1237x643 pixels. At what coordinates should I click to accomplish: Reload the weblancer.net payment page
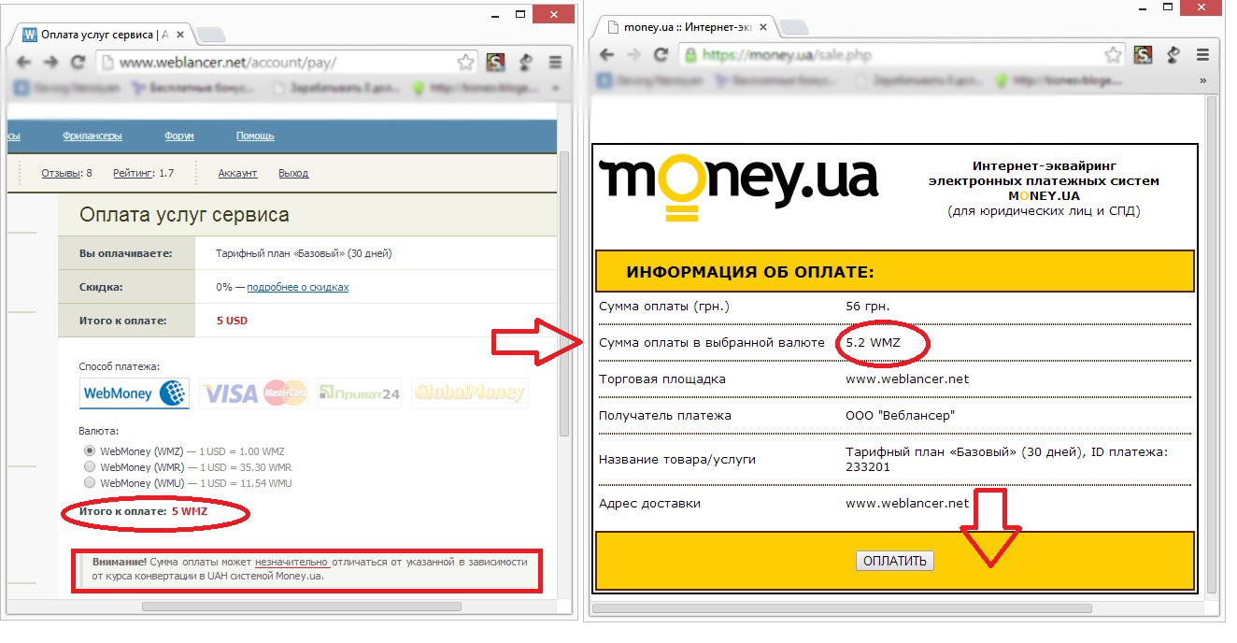click(x=78, y=63)
